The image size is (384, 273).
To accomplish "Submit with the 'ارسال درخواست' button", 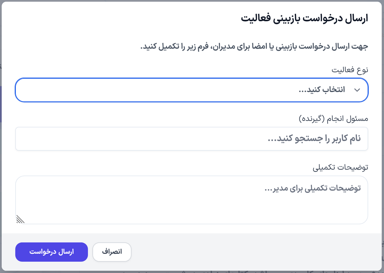I will point(51,252).
